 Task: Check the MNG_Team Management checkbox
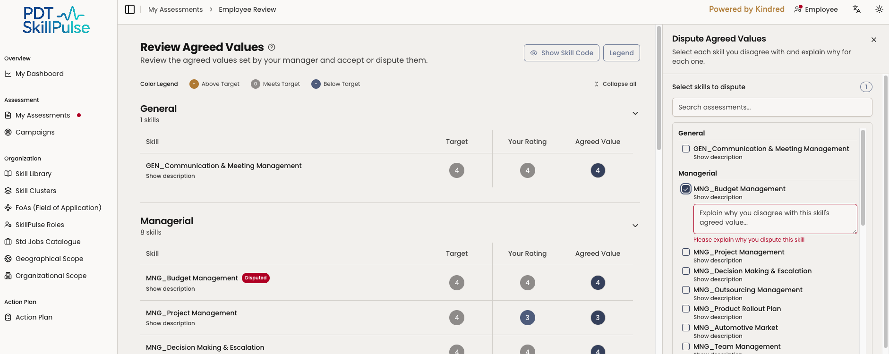point(686,346)
